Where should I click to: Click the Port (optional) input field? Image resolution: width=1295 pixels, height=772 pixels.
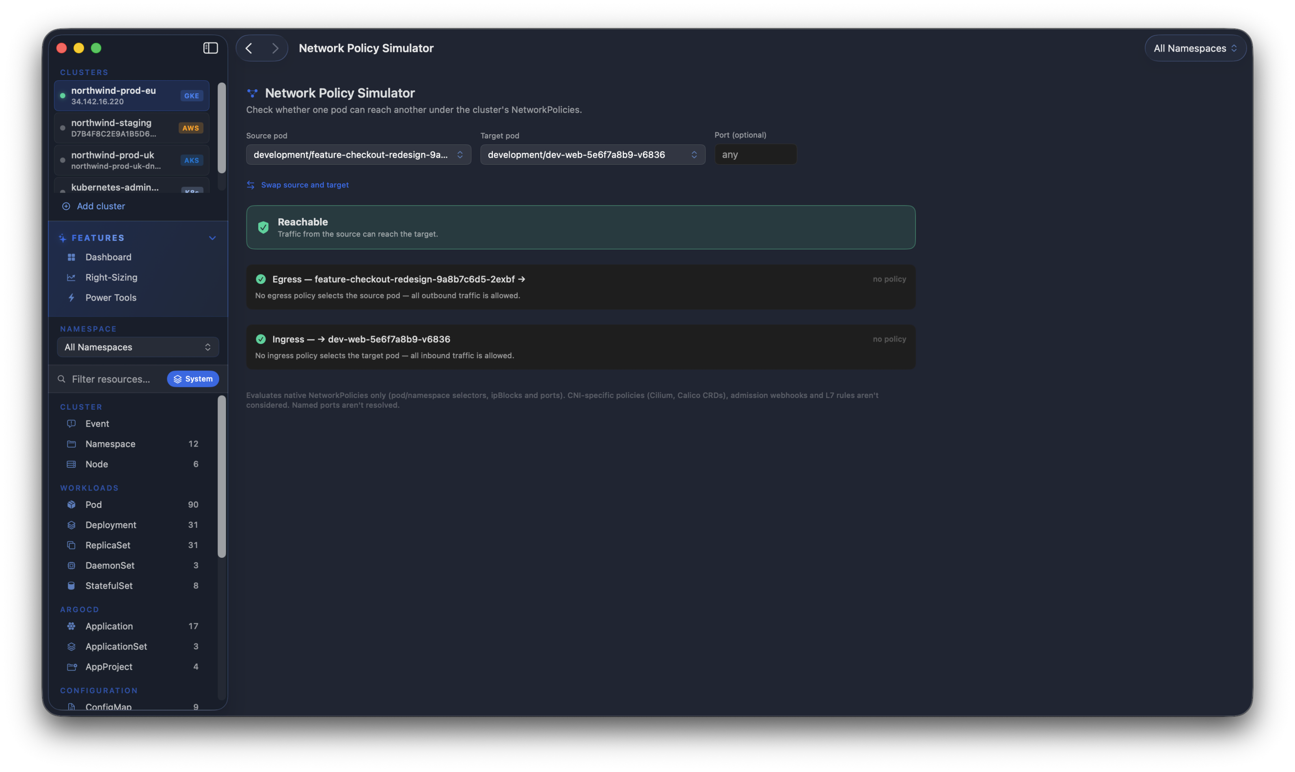[756, 155]
